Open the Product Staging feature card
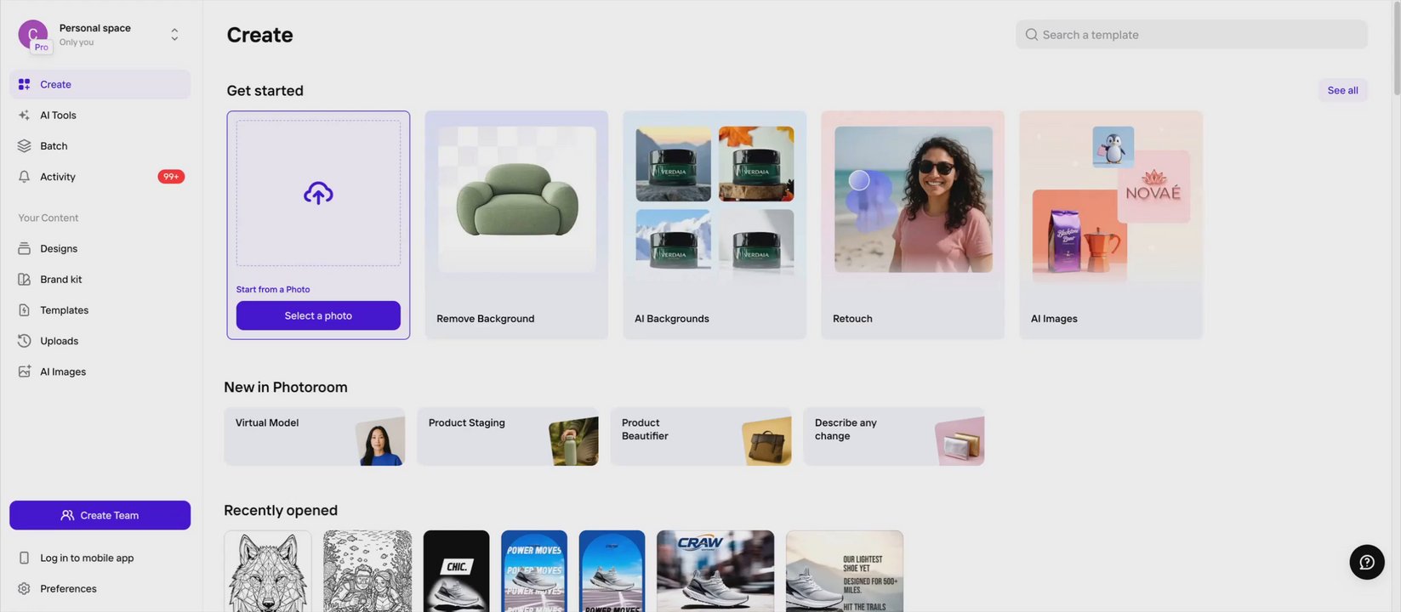The height and width of the screenshot is (612, 1401). pos(507,437)
